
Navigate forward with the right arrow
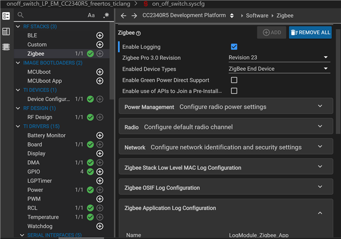134,15
